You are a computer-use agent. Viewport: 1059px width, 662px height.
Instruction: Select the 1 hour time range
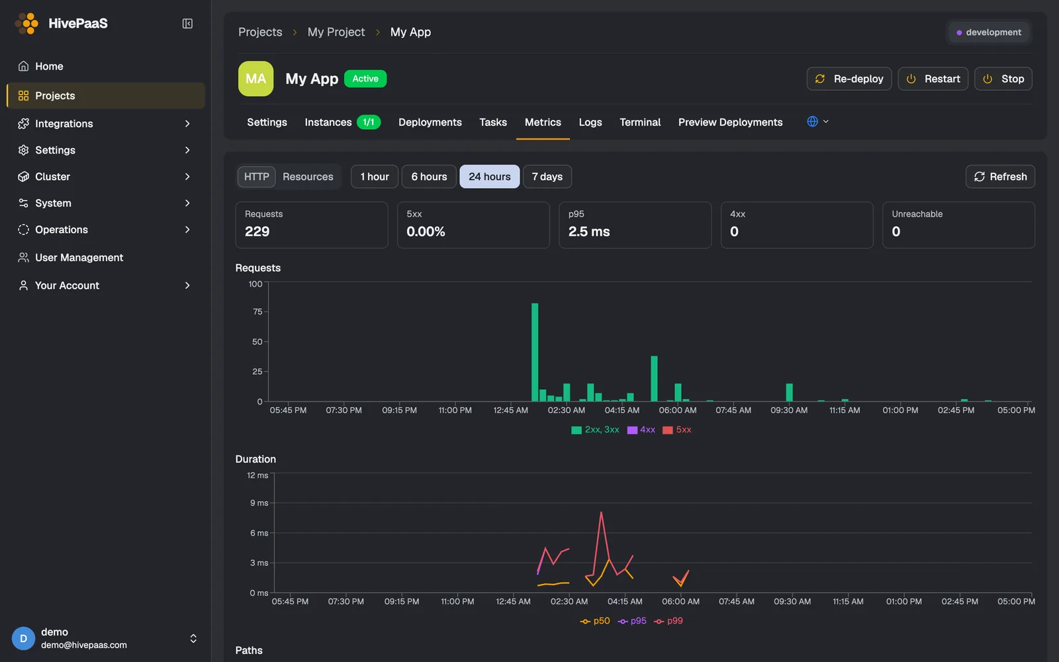pyautogui.click(x=375, y=177)
